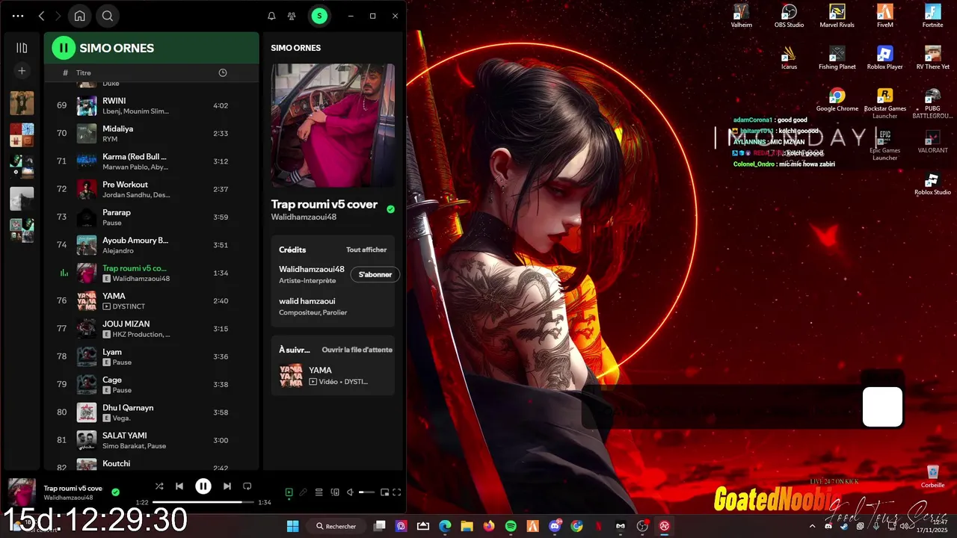Open artist Walidhamzaoui48 under now-playing title
Image resolution: width=957 pixels, height=538 pixels.
tap(304, 217)
